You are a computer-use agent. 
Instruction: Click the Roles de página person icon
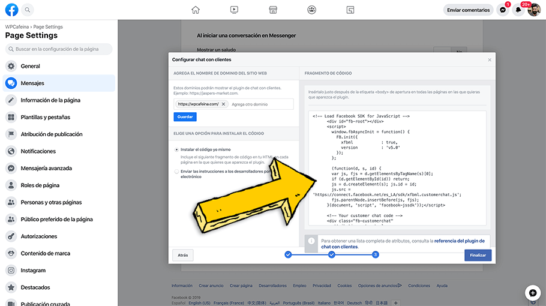pyautogui.click(x=11, y=185)
